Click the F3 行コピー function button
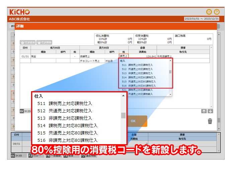 pyautogui.click(x=36, y=156)
